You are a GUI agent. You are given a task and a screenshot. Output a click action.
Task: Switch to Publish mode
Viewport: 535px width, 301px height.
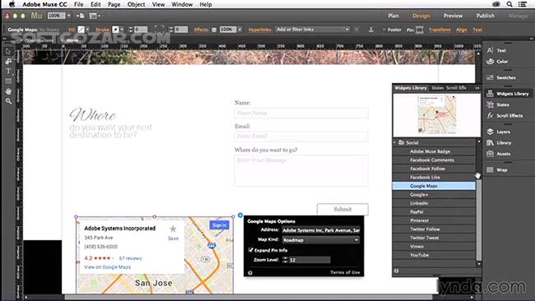(x=485, y=16)
